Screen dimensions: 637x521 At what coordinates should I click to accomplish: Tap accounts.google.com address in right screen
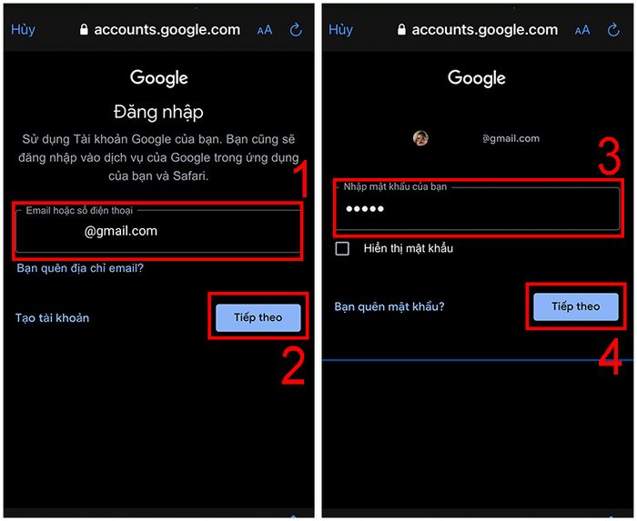pyautogui.click(x=485, y=30)
